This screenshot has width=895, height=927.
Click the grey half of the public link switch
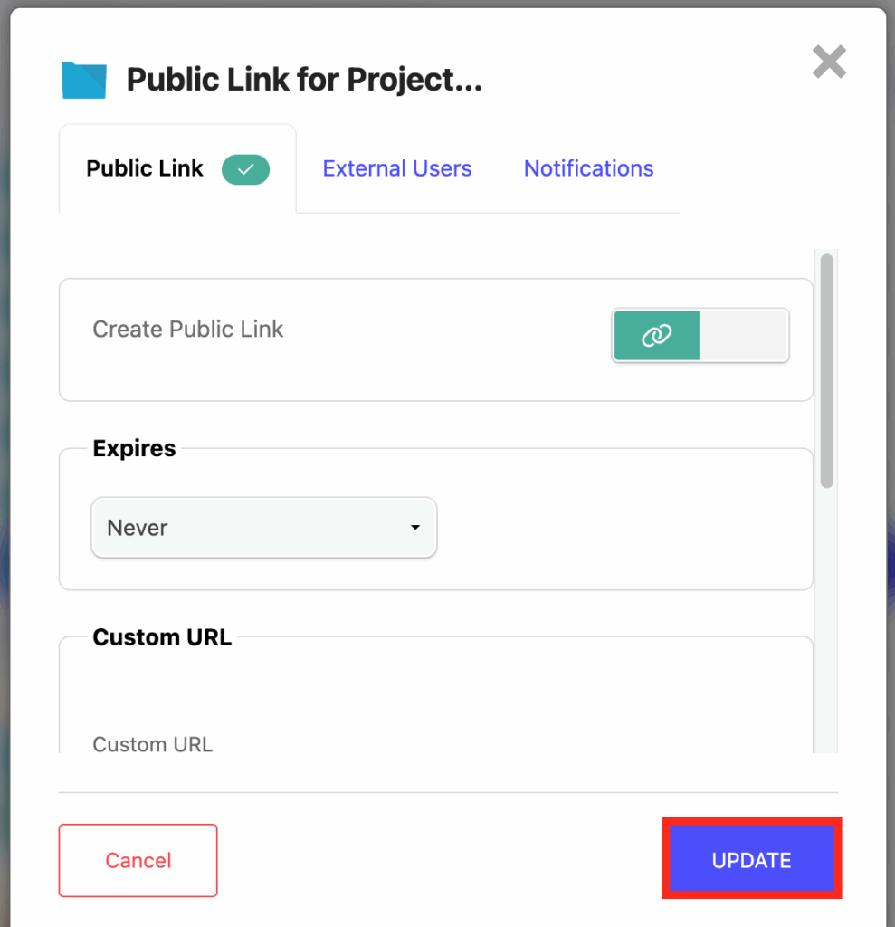pos(744,336)
